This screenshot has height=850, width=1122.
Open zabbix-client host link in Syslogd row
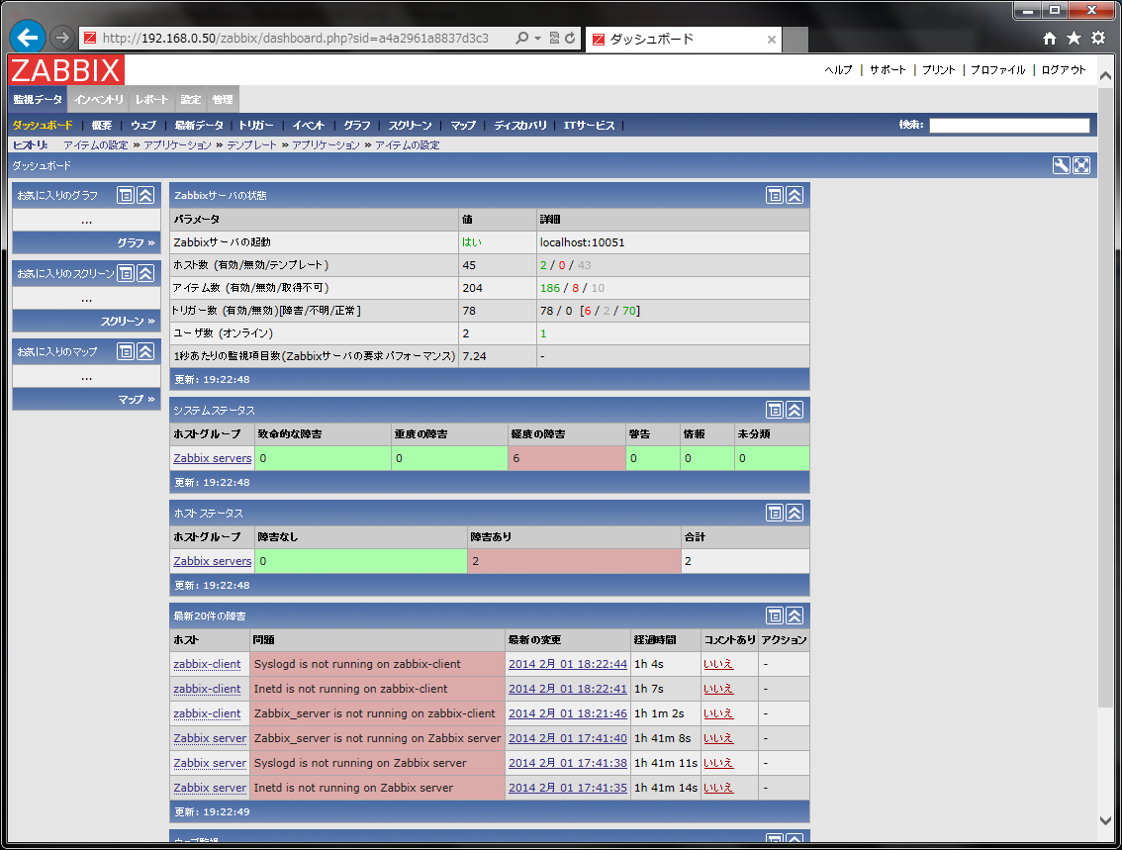click(207, 664)
